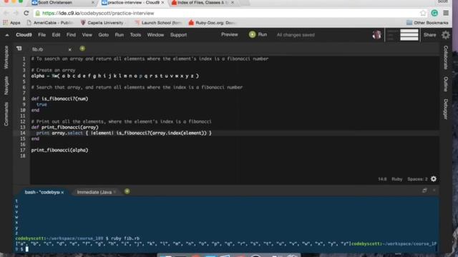
Task: Click the secure lock icon in address bar
Action: pos(37,13)
